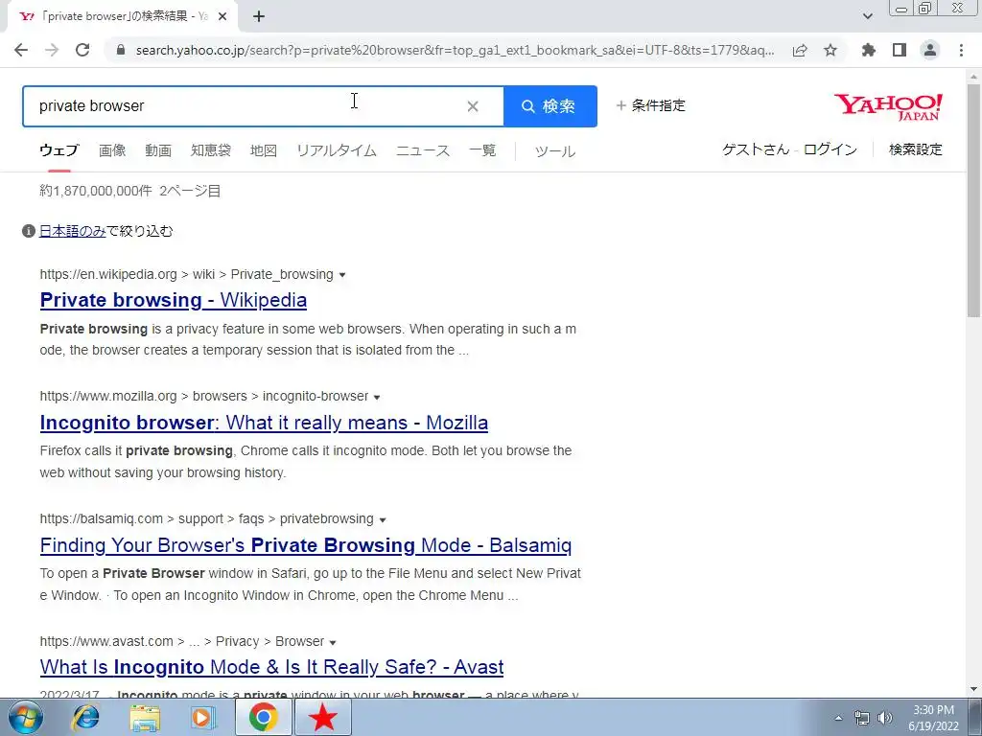Select Chrome in the taskbar

pyautogui.click(x=263, y=717)
